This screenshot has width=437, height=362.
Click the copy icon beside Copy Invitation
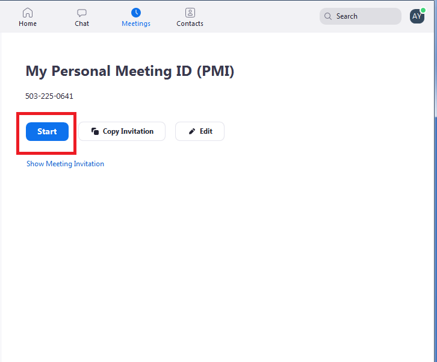tap(95, 131)
